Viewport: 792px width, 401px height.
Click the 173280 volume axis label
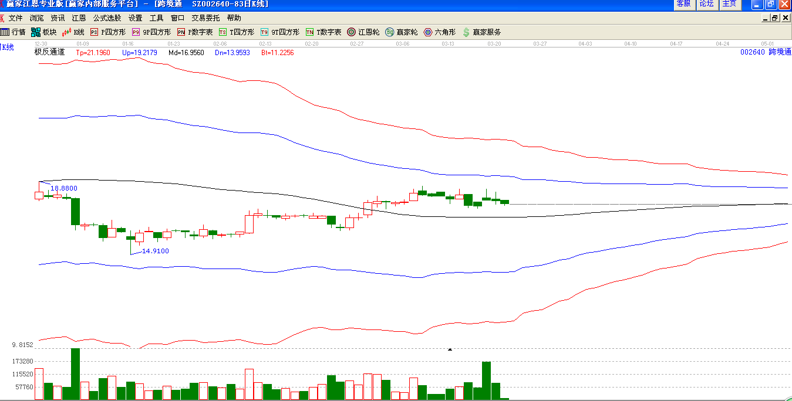point(22,361)
